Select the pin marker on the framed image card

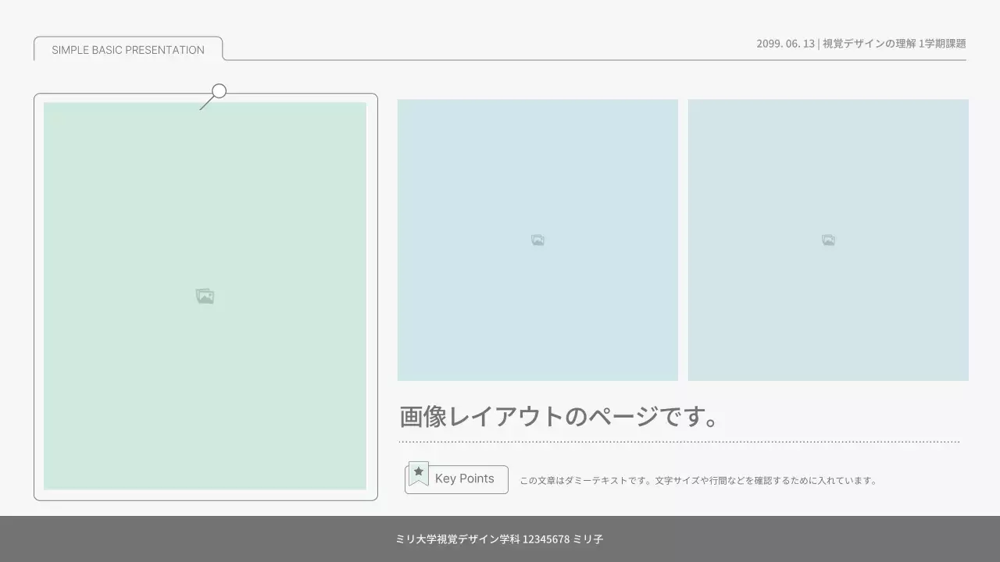click(217, 90)
